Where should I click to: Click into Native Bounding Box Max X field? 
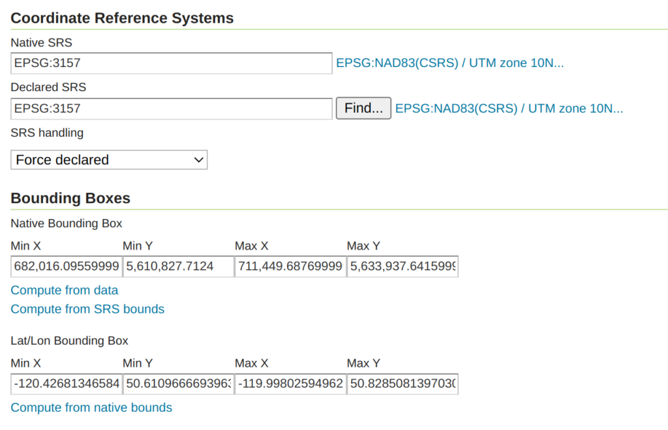[x=290, y=266]
